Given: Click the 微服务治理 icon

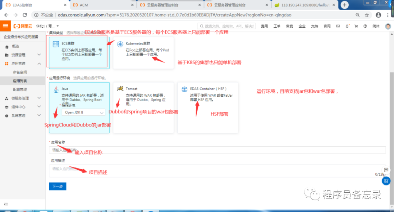Looking at the screenshot, I should pos(7,99).
